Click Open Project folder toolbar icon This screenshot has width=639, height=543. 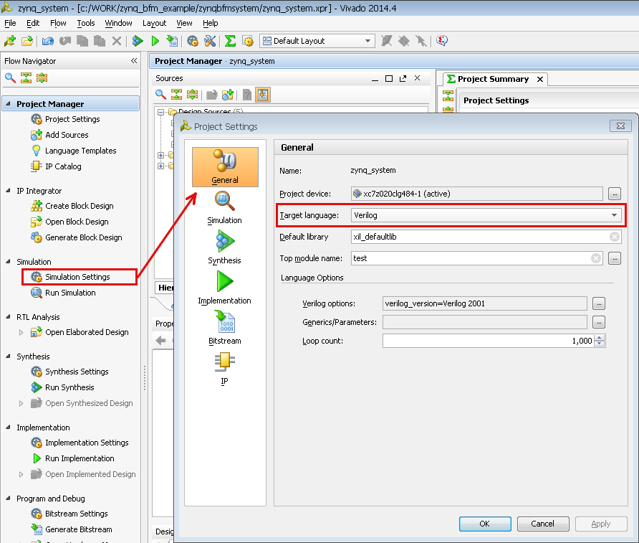[x=27, y=41]
